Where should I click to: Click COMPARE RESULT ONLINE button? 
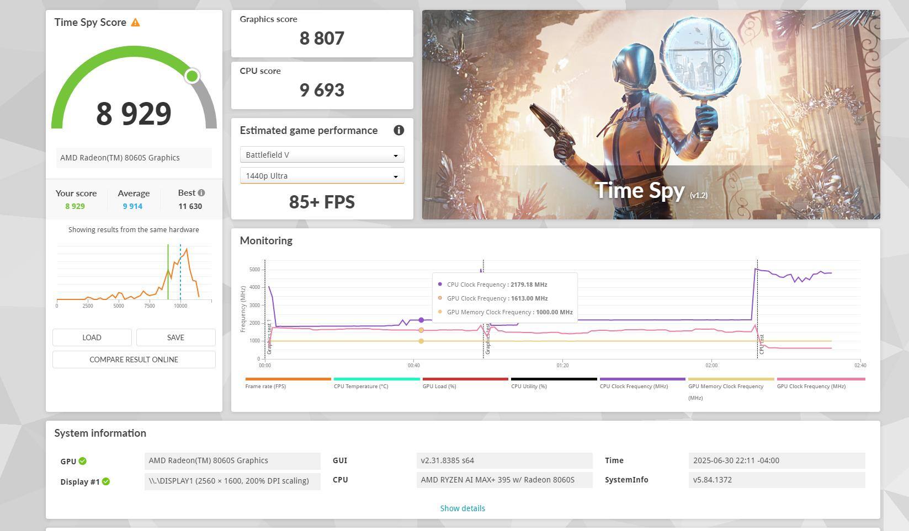click(x=134, y=360)
